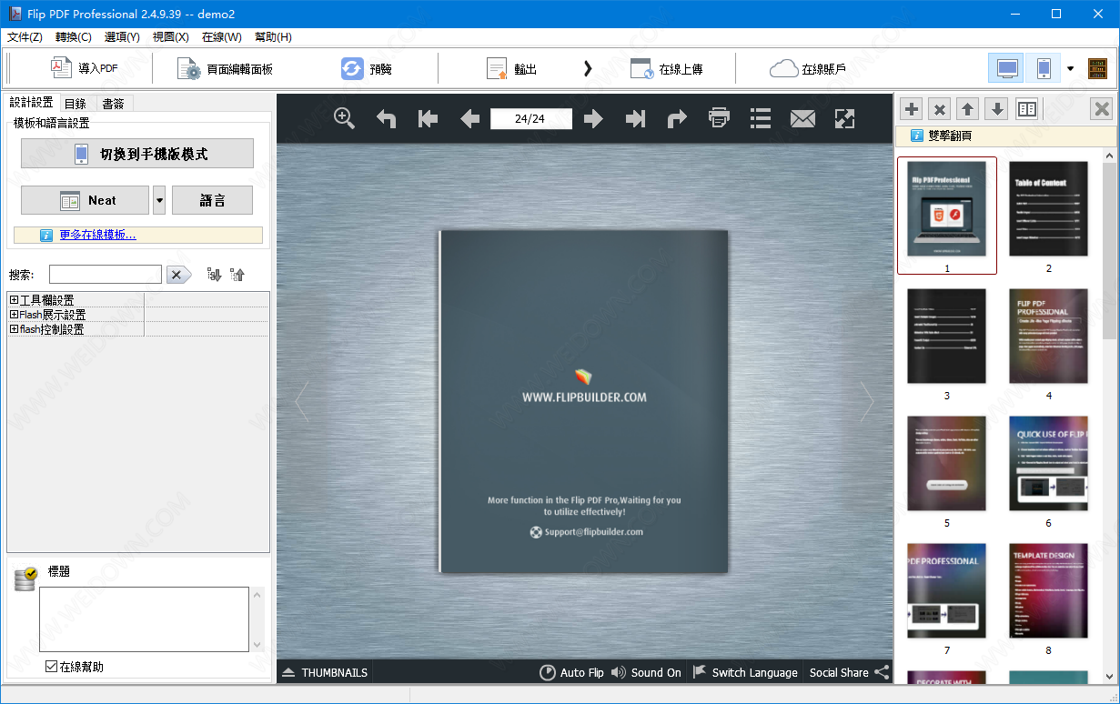Expand the 工具欄設置 tree node
The image size is (1120, 704).
coord(14,299)
